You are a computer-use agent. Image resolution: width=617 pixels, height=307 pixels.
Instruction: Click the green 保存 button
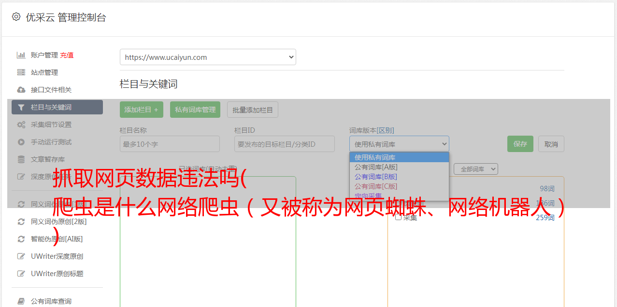[520, 144]
